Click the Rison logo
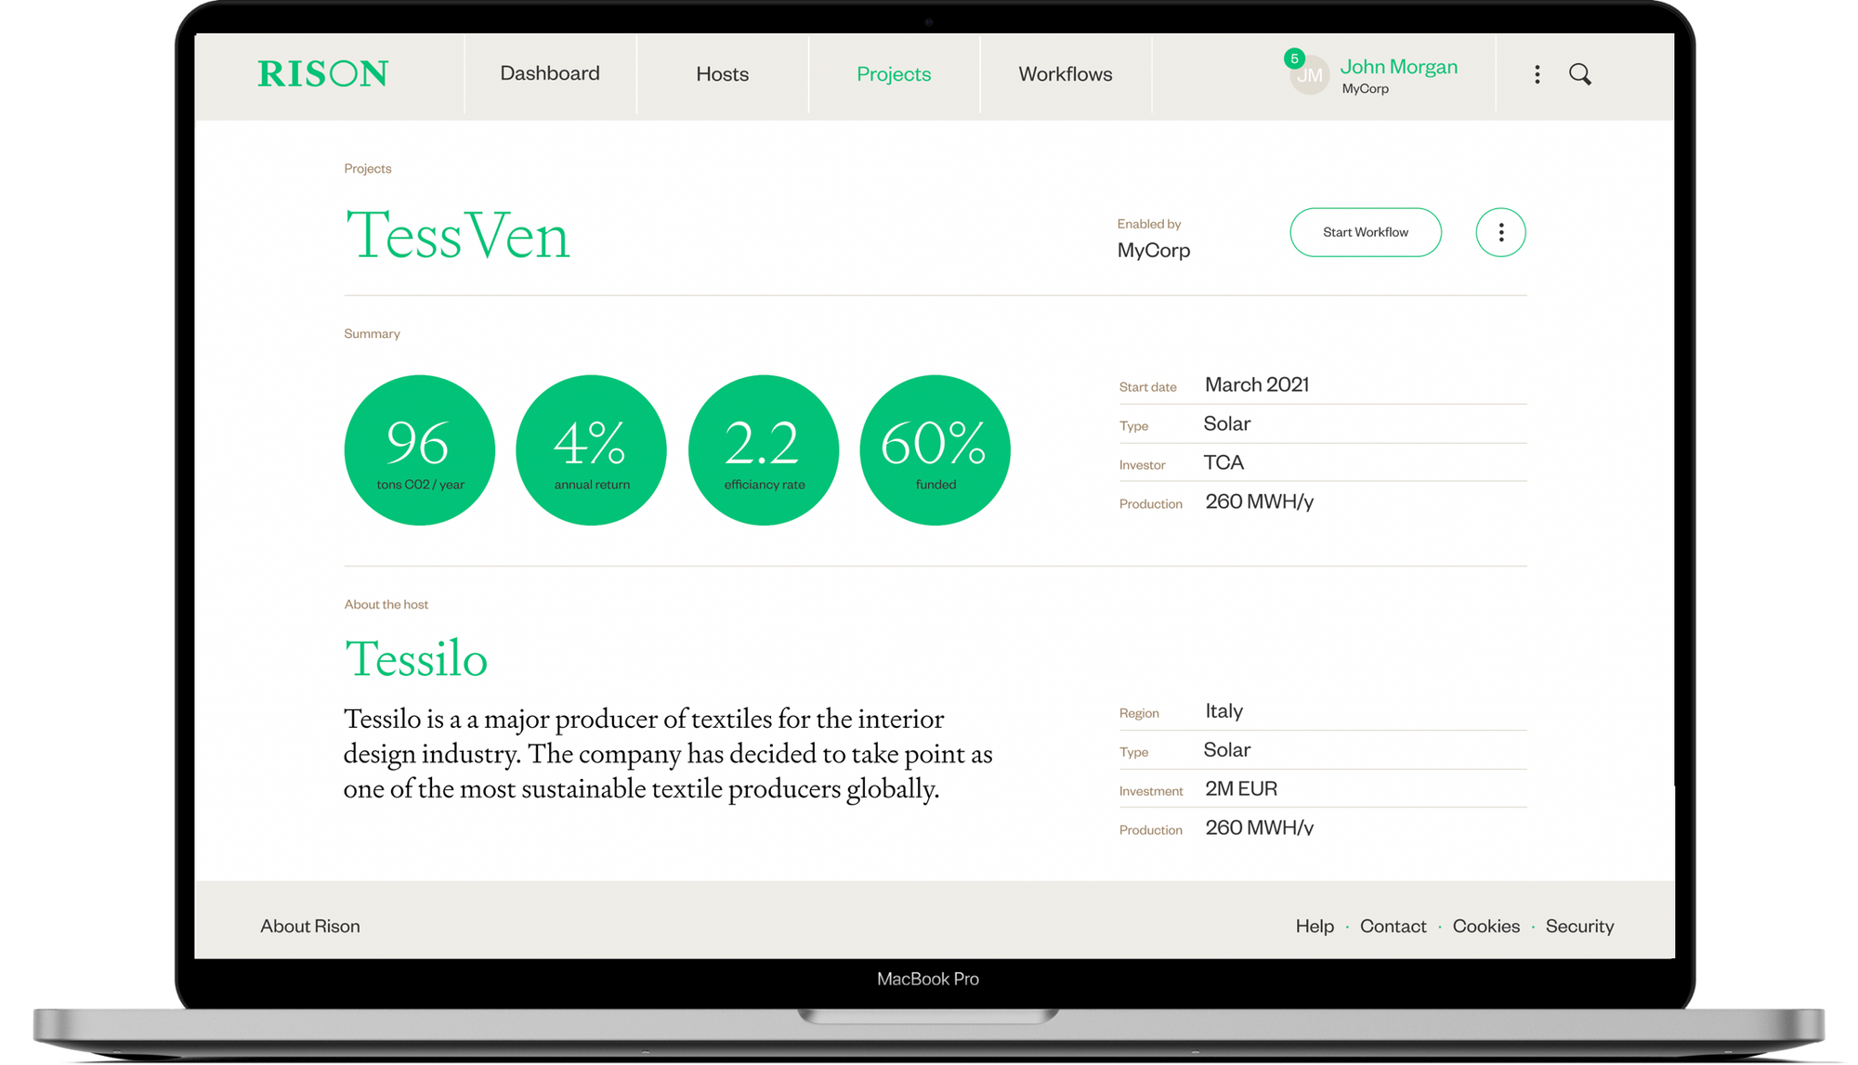This screenshot has height=1065, width=1858. [x=322, y=74]
